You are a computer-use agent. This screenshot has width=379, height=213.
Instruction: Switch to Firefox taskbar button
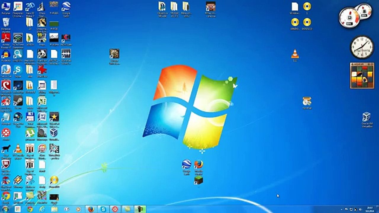click(91, 209)
